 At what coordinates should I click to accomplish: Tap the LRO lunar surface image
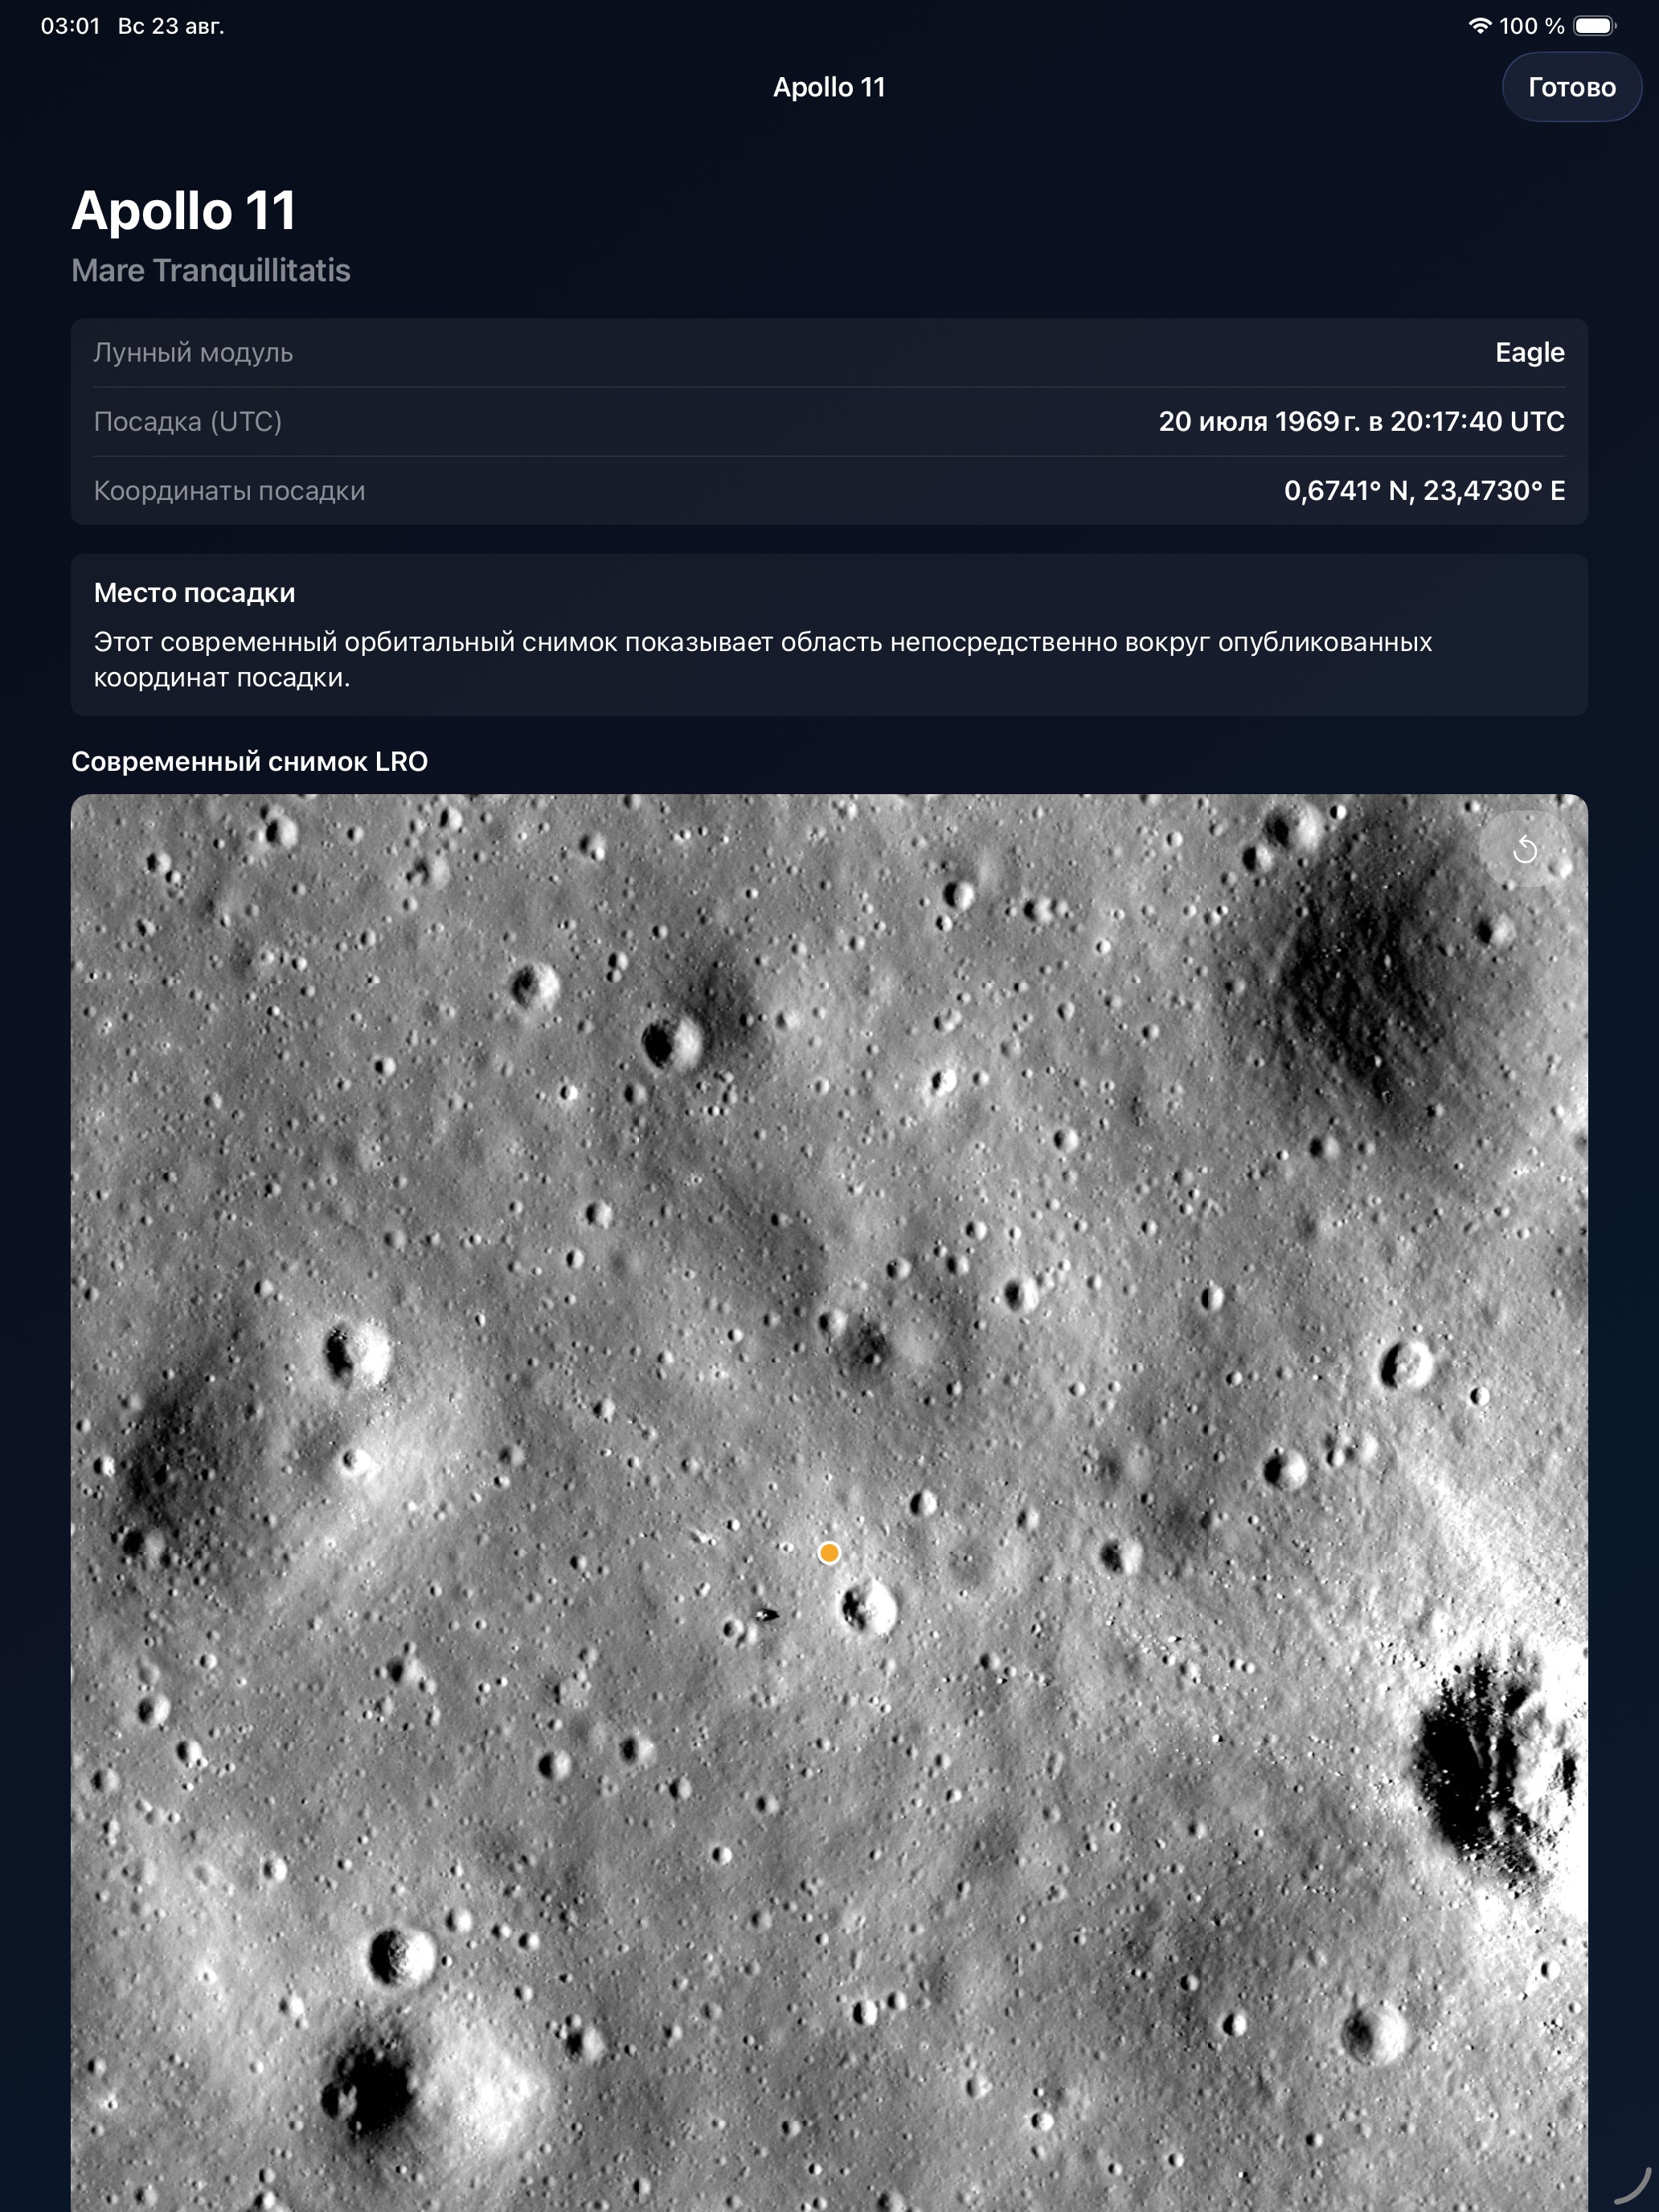click(x=829, y=1503)
